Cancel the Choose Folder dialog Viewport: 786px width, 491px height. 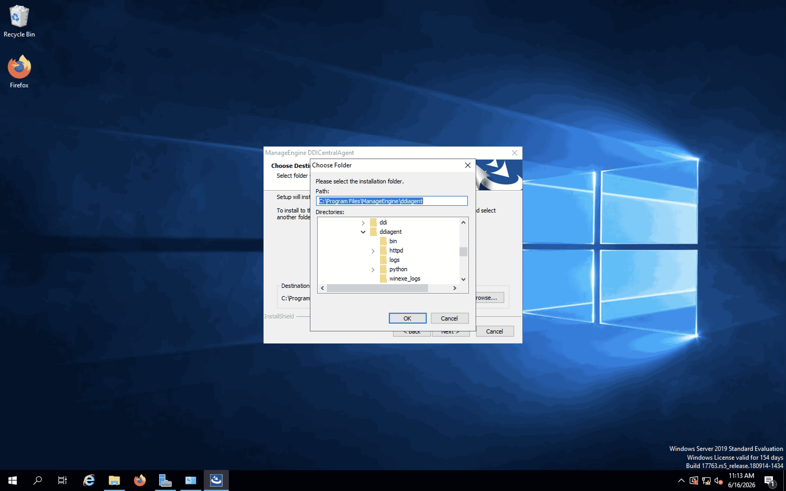[449, 319]
